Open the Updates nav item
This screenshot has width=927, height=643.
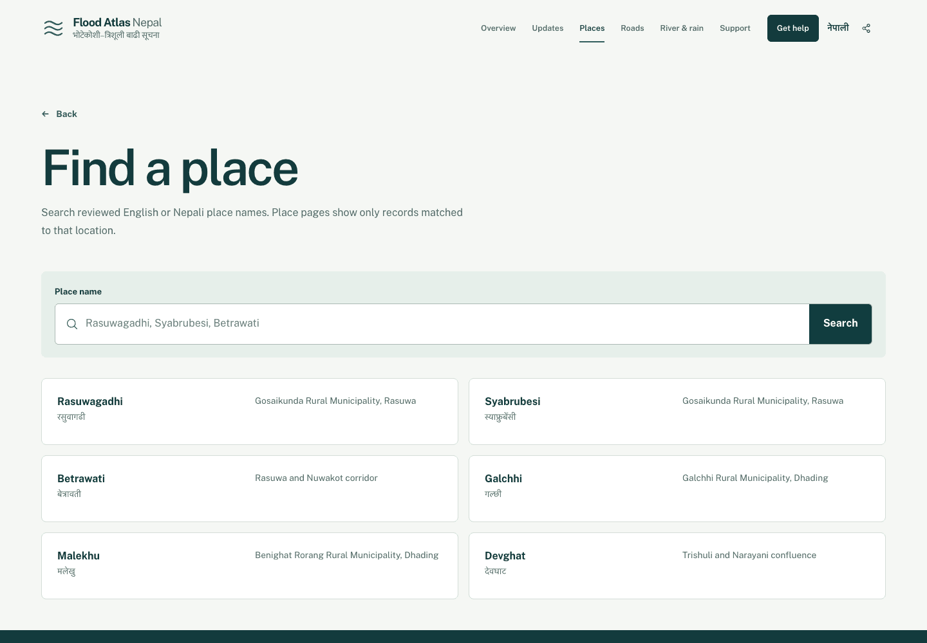548,28
